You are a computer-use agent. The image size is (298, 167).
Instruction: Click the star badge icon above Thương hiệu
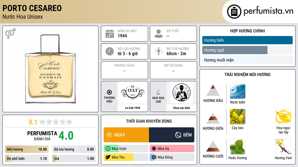tap(109, 92)
